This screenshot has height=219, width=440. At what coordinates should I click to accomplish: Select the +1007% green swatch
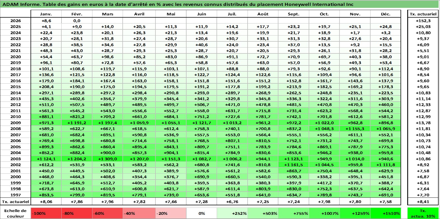pyautogui.click(x=324, y=213)
